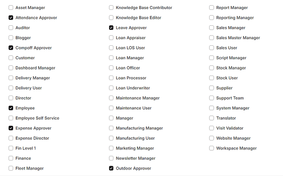Select the Employee Self Service checkbox
Viewport: 283px width, 176px height.
(x=11, y=118)
